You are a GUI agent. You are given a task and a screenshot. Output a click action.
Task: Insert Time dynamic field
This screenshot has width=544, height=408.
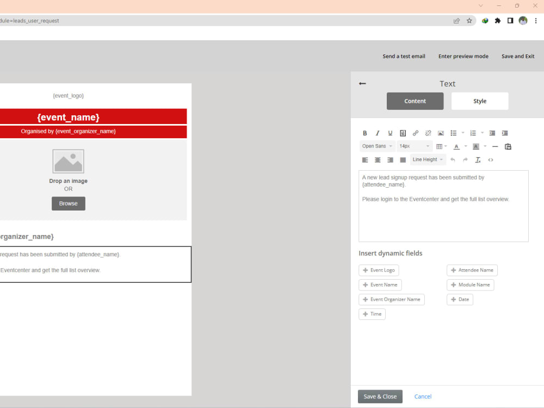[x=372, y=314]
